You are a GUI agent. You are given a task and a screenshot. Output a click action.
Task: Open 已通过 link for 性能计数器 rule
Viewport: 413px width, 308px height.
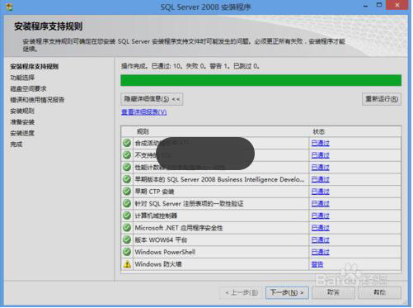click(x=320, y=168)
